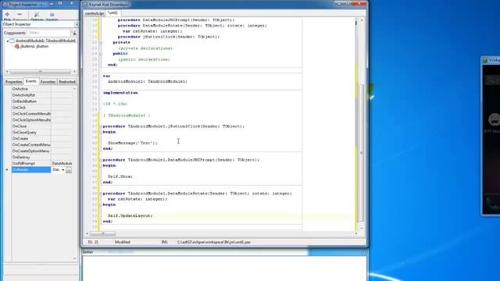Click the ellipsis button beside OnRotate value

coord(69,170)
